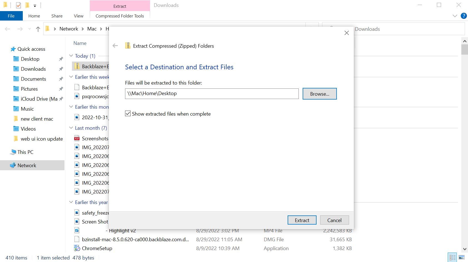Screen dimensions: 468x262
Task: Open Downloads in the navigation pane
Action: (33, 69)
